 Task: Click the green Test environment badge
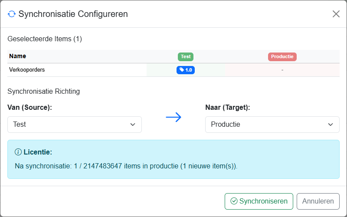(x=186, y=57)
